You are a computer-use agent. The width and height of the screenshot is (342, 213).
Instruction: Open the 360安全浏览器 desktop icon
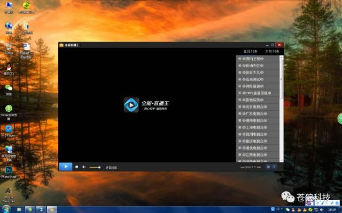pyautogui.click(x=9, y=112)
